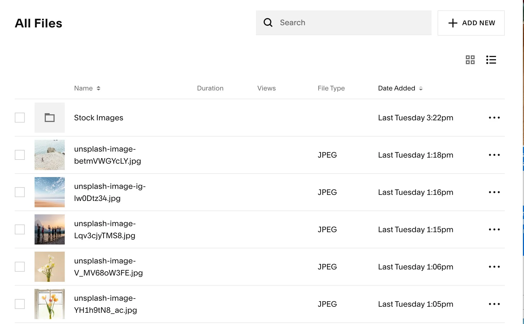Open options menu for unsplash-image-YH1h9tN8_ac.jpg
524x324 pixels.
(x=494, y=304)
